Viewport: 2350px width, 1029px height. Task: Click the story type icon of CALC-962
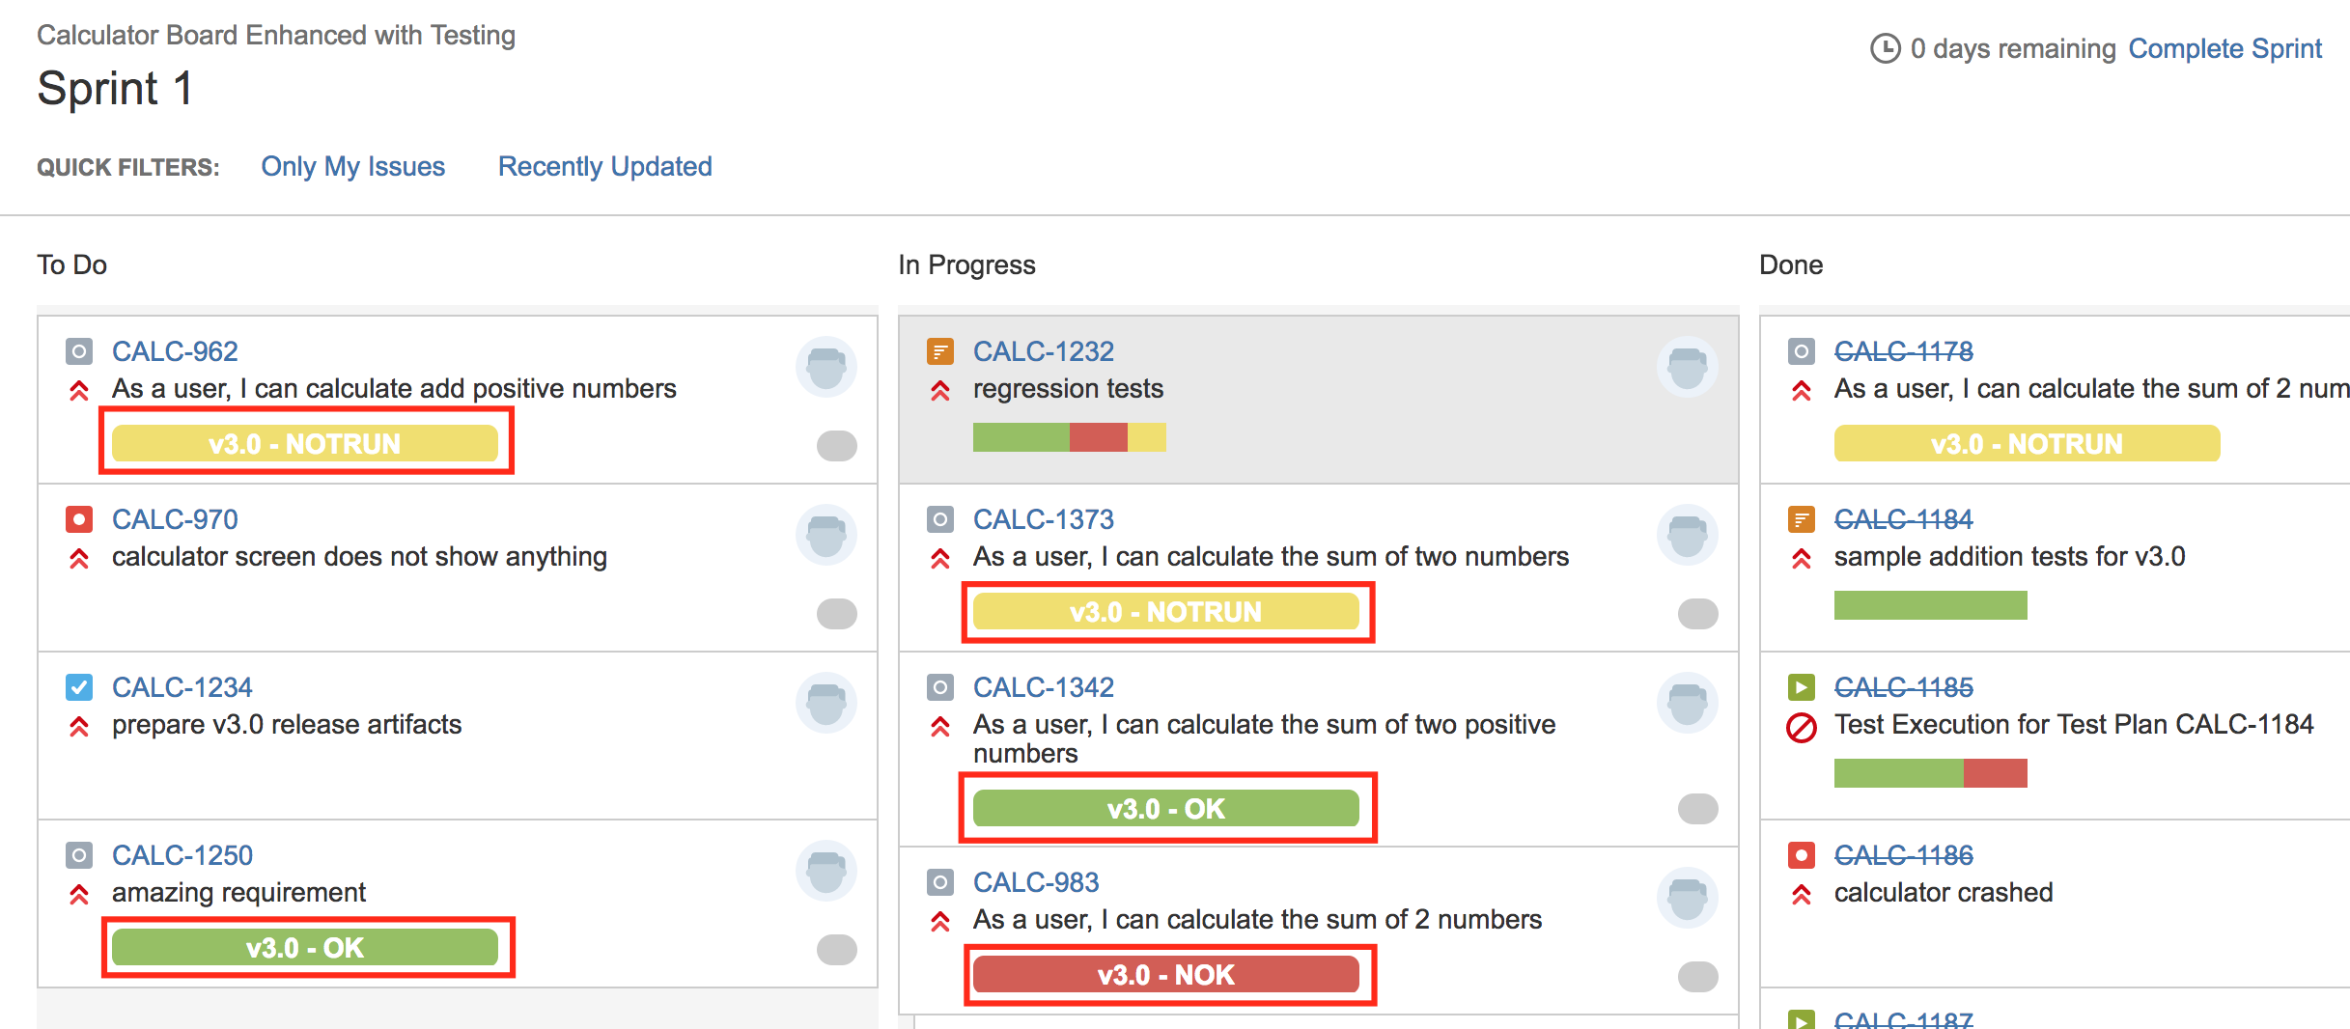(x=79, y=351)
